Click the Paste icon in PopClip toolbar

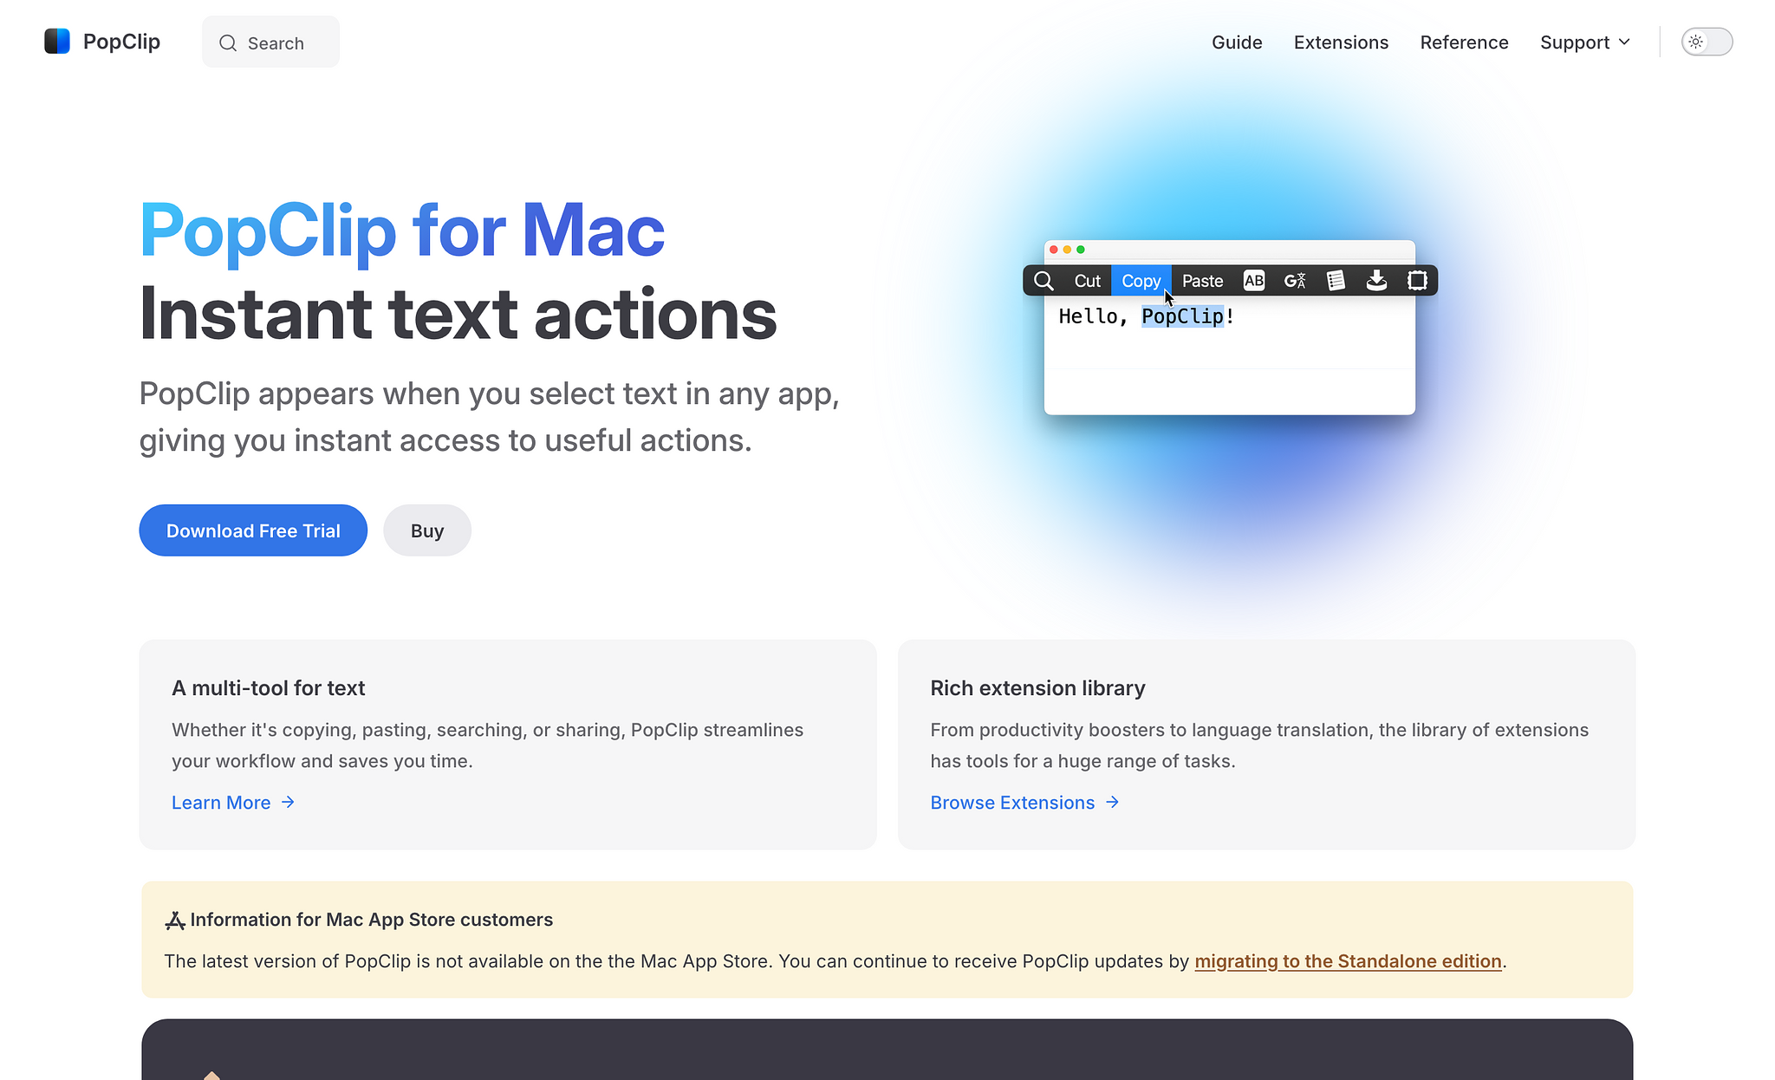point(1202,280)
